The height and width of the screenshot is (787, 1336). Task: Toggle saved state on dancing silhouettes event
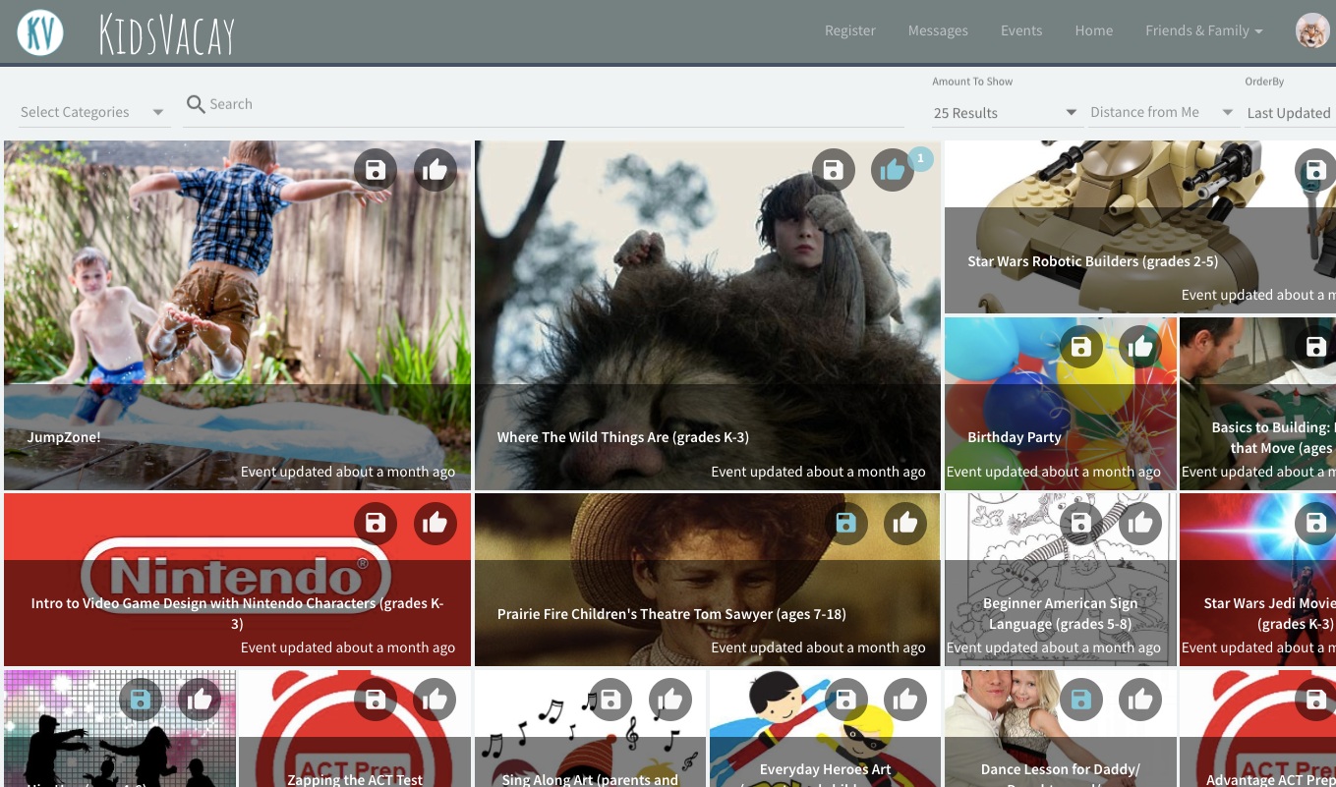(x=141, y=700)
